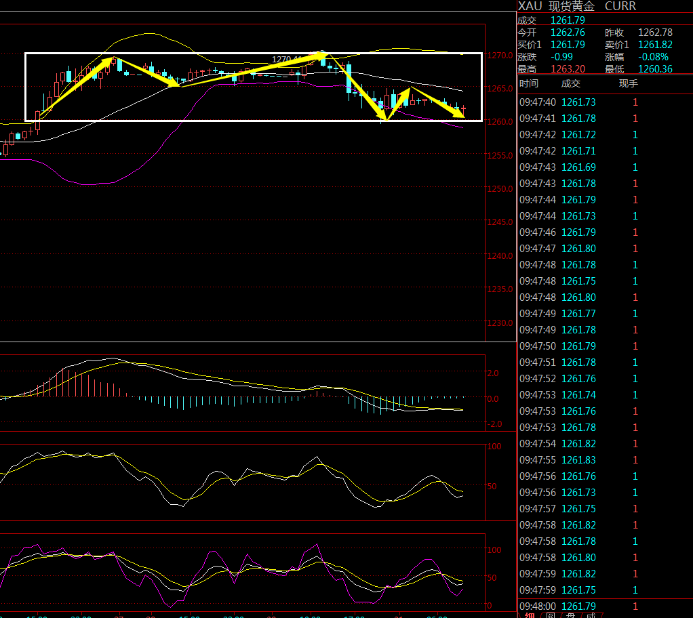This screenshot has height=618, width=693.
Task: Click the 1230.0 price axis label
Action: pyautogui.click(x=500, y=323)
